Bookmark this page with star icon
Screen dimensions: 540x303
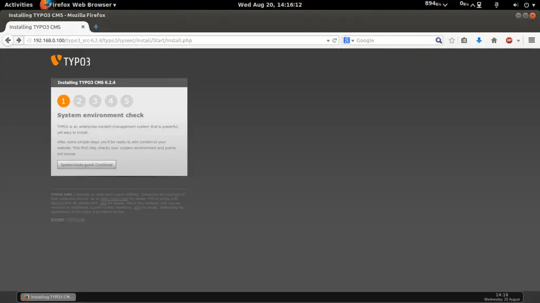click(451, 40)
